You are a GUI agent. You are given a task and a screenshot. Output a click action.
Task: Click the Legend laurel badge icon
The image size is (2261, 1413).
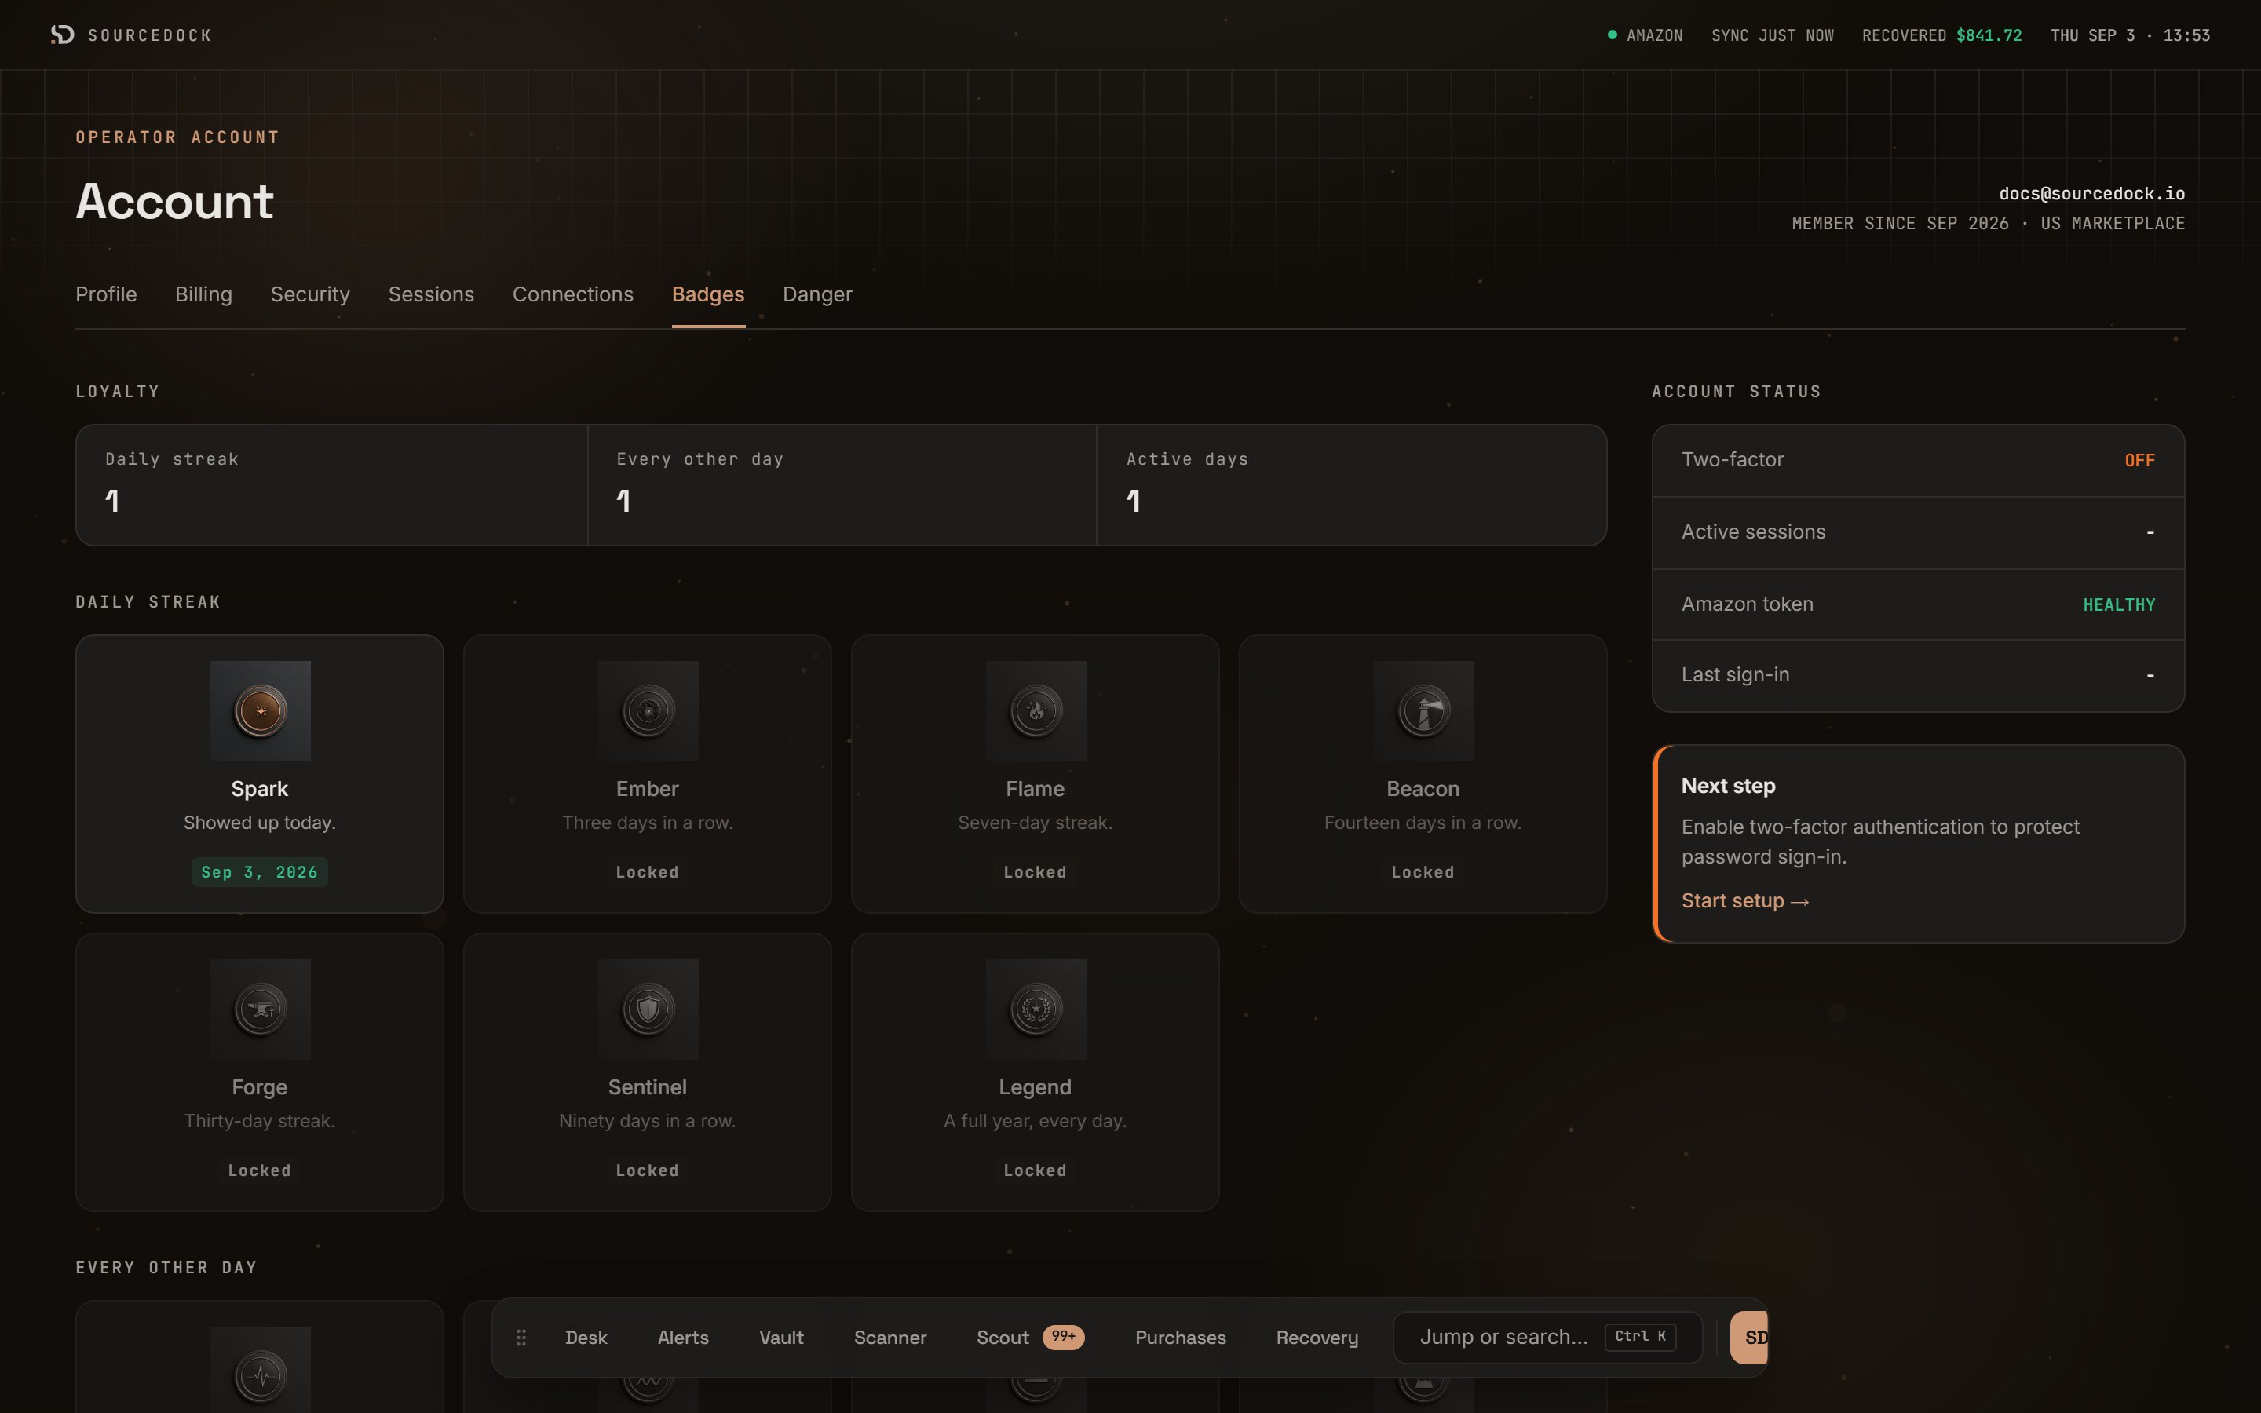pyautogui.click(x=1036, y=1010)
